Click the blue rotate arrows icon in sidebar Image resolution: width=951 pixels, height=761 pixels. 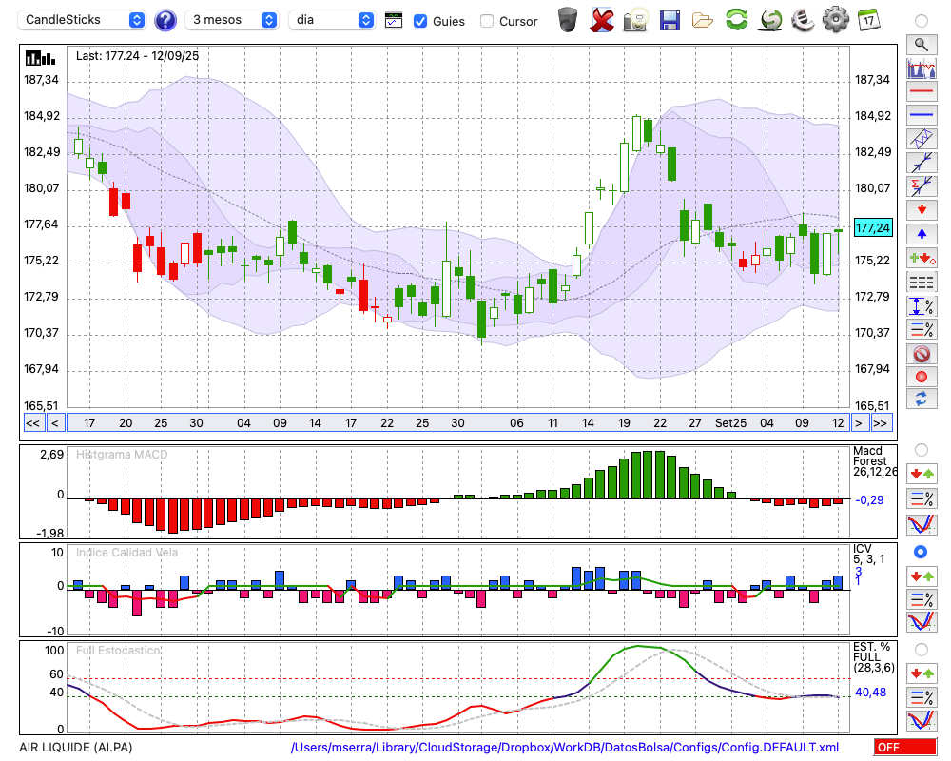pos(922,399)
